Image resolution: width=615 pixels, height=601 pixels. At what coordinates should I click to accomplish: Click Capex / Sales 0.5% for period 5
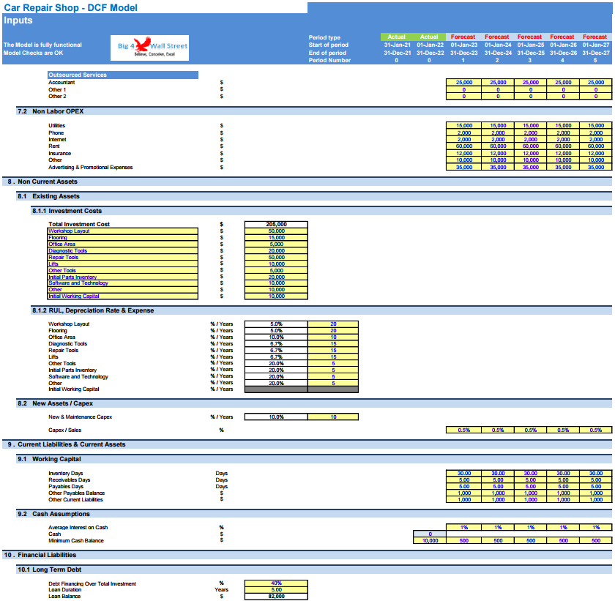(596, 430)
